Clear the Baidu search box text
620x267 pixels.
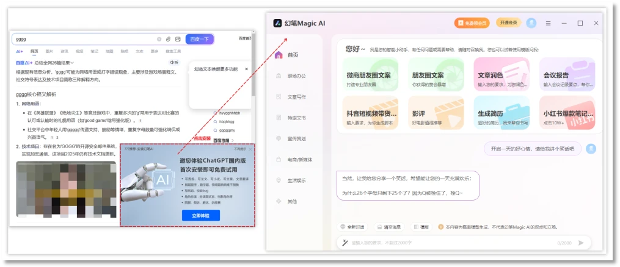click(x=159, y=39)
